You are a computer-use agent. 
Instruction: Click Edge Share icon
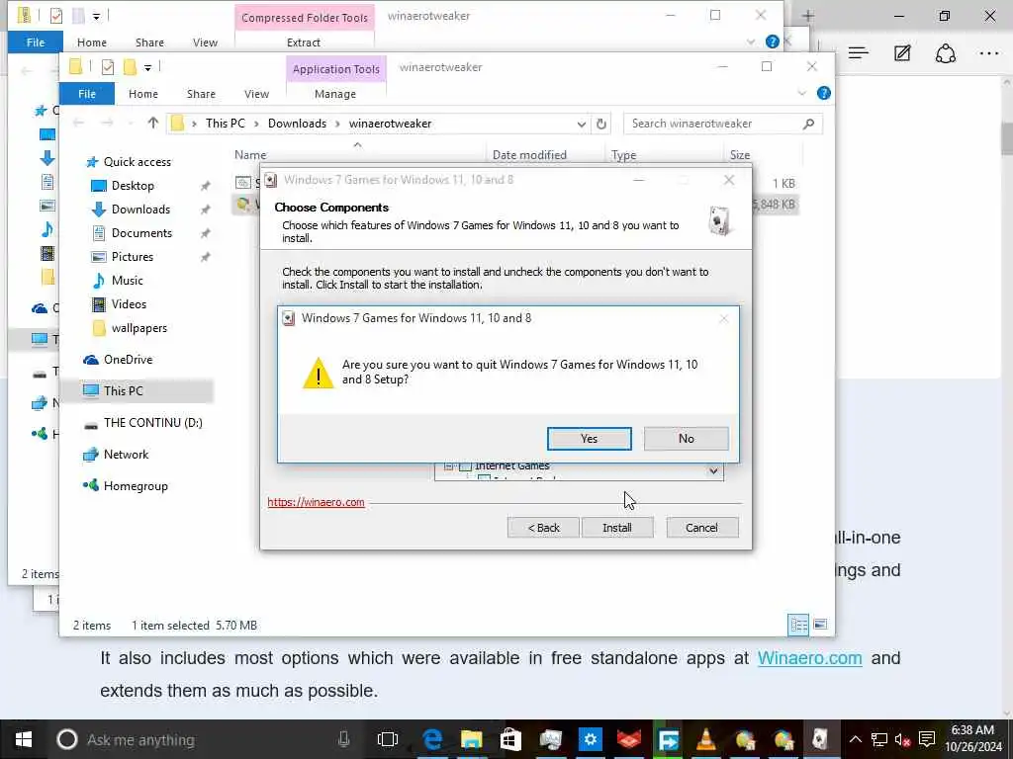click(945, 53)
